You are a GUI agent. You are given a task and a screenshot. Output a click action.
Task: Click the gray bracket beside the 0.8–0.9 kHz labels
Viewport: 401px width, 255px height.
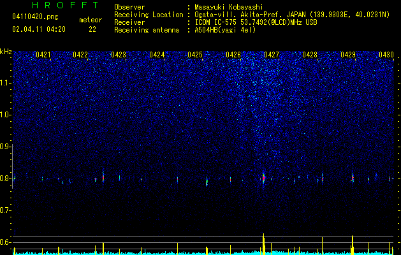pyautogui.click(x=13, y=166)
